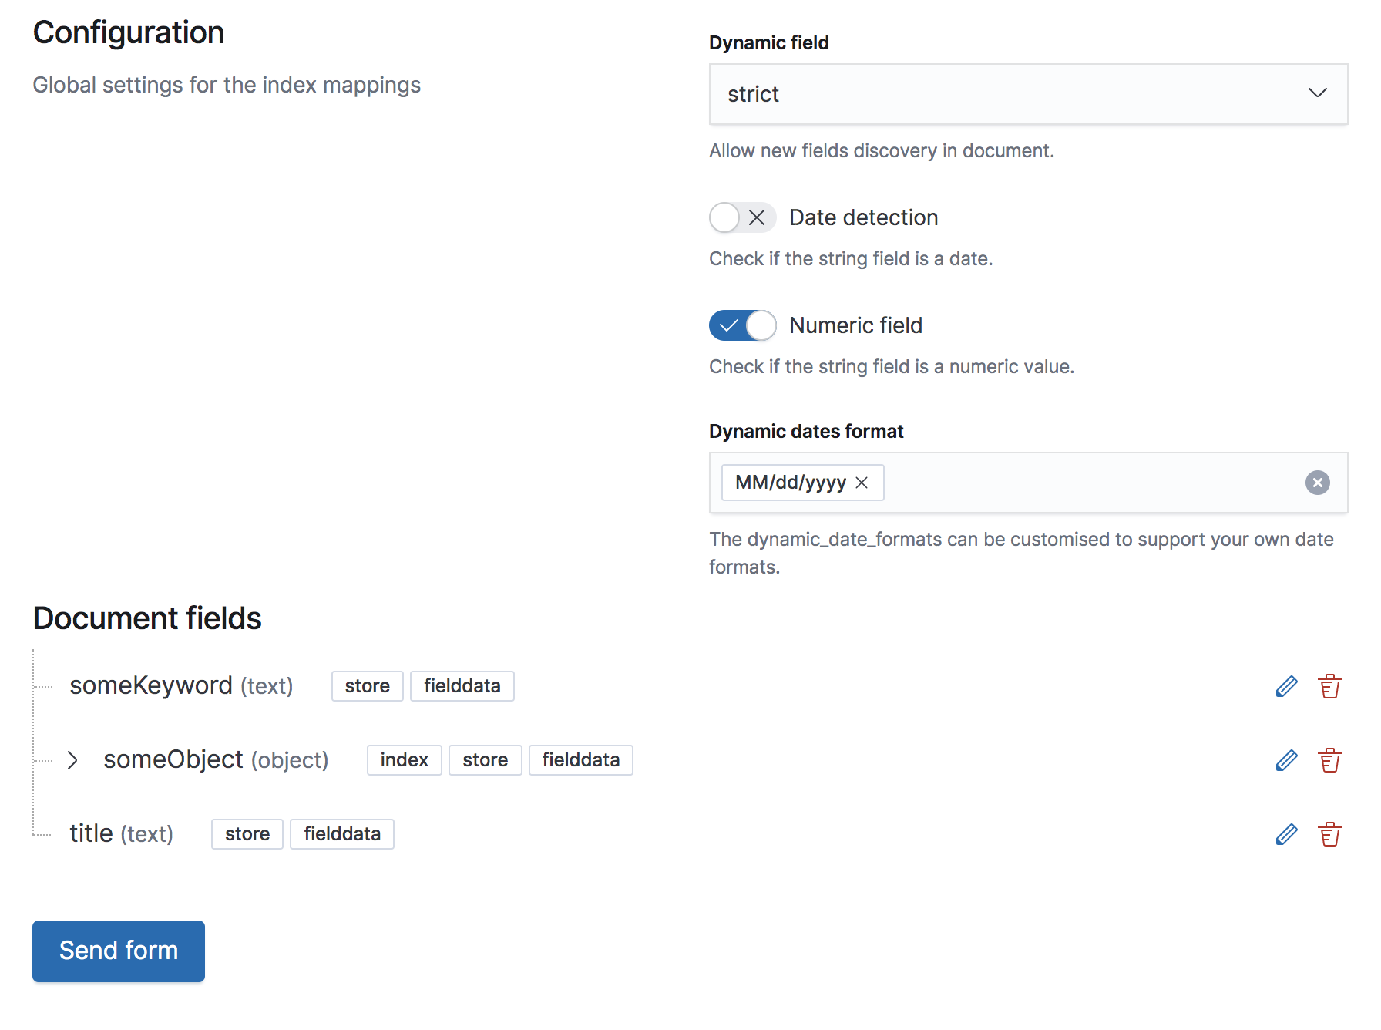Focus the Dynamic dates format input
Image resolution: width=1381 pixels, height=1030 pixels.
pos(1079,483)
